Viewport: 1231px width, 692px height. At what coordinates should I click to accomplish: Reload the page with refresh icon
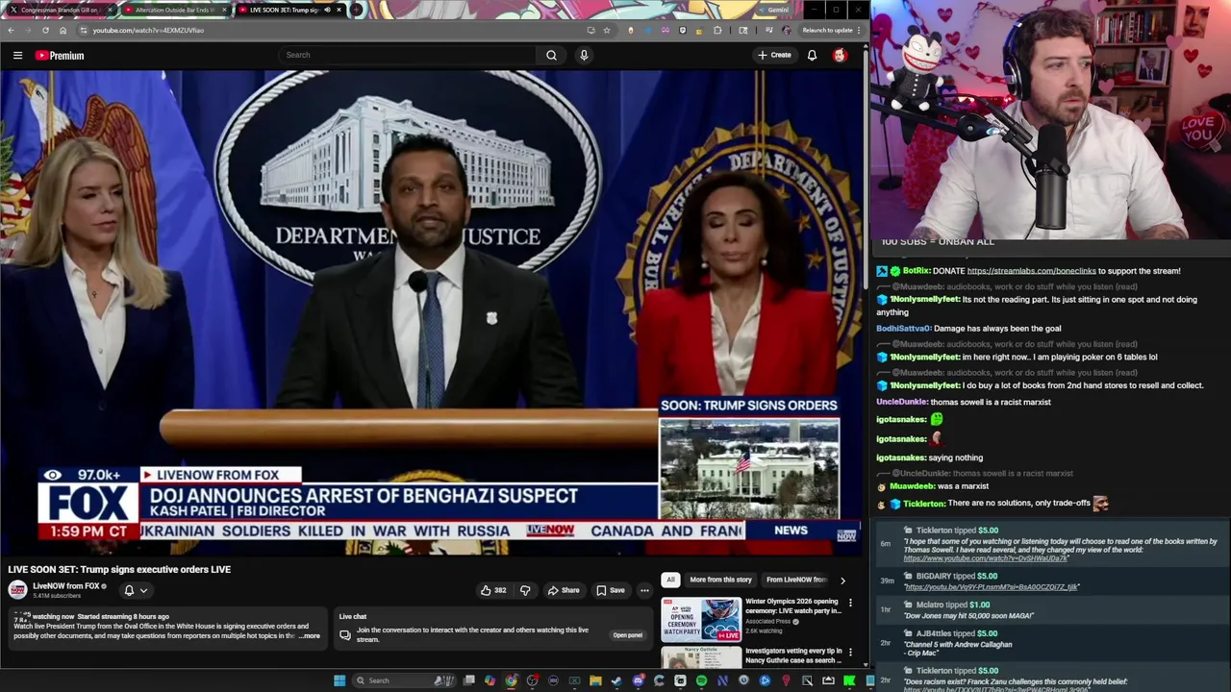click(x=45, y=30)
